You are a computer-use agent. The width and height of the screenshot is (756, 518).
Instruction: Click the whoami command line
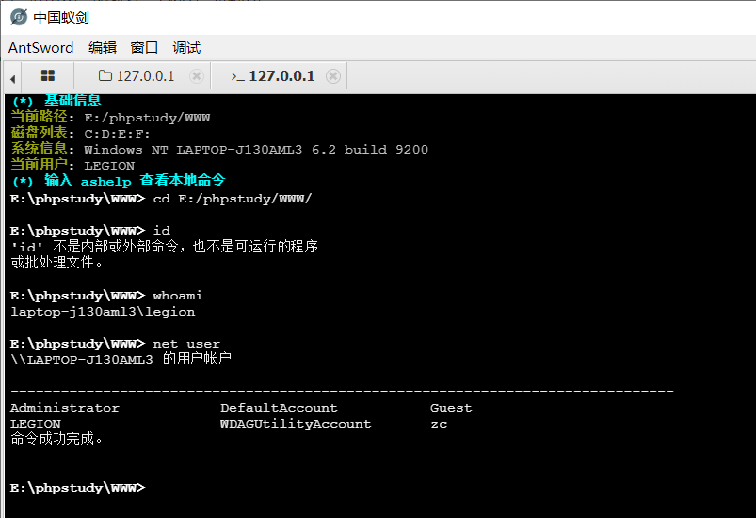(106, 295)
